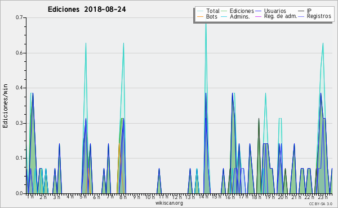Click the 13 h x-axis label

coord(190,197)
